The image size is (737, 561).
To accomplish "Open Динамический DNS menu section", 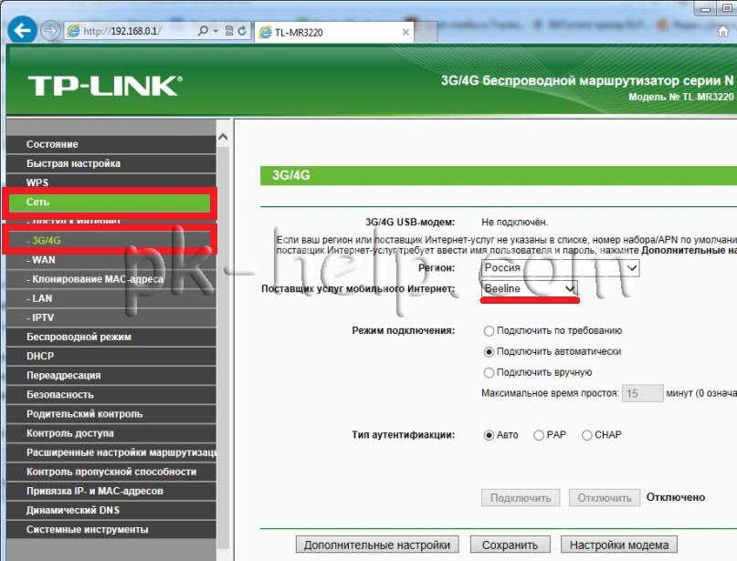I will (111, 510).
